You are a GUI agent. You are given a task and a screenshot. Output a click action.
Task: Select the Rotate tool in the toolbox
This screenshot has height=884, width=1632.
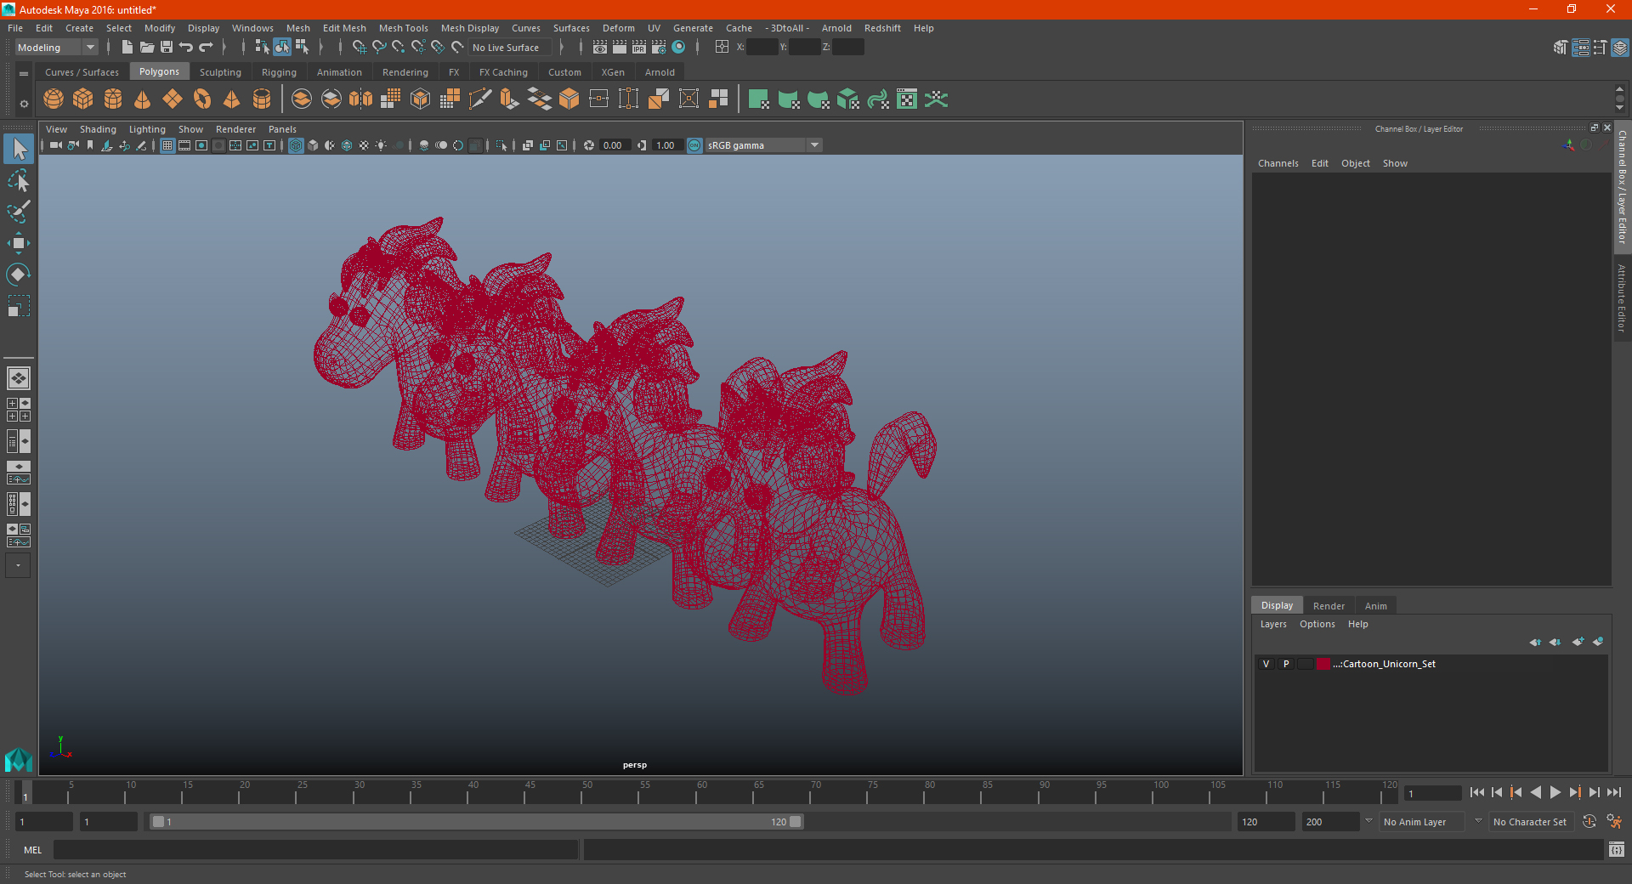pyautogui.click(x=19, y=275)
